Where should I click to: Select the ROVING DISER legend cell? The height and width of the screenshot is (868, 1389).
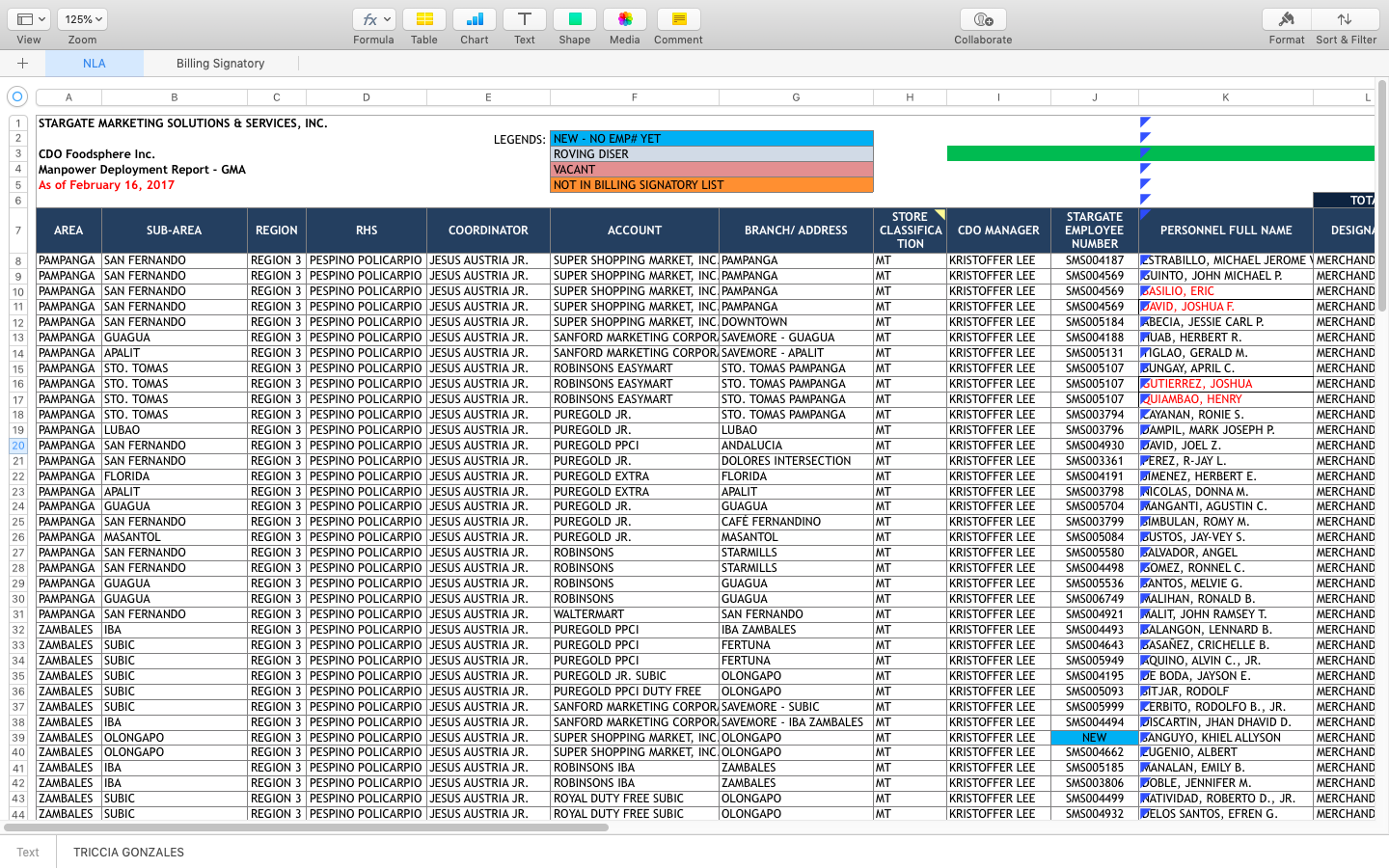pos(712,154)
